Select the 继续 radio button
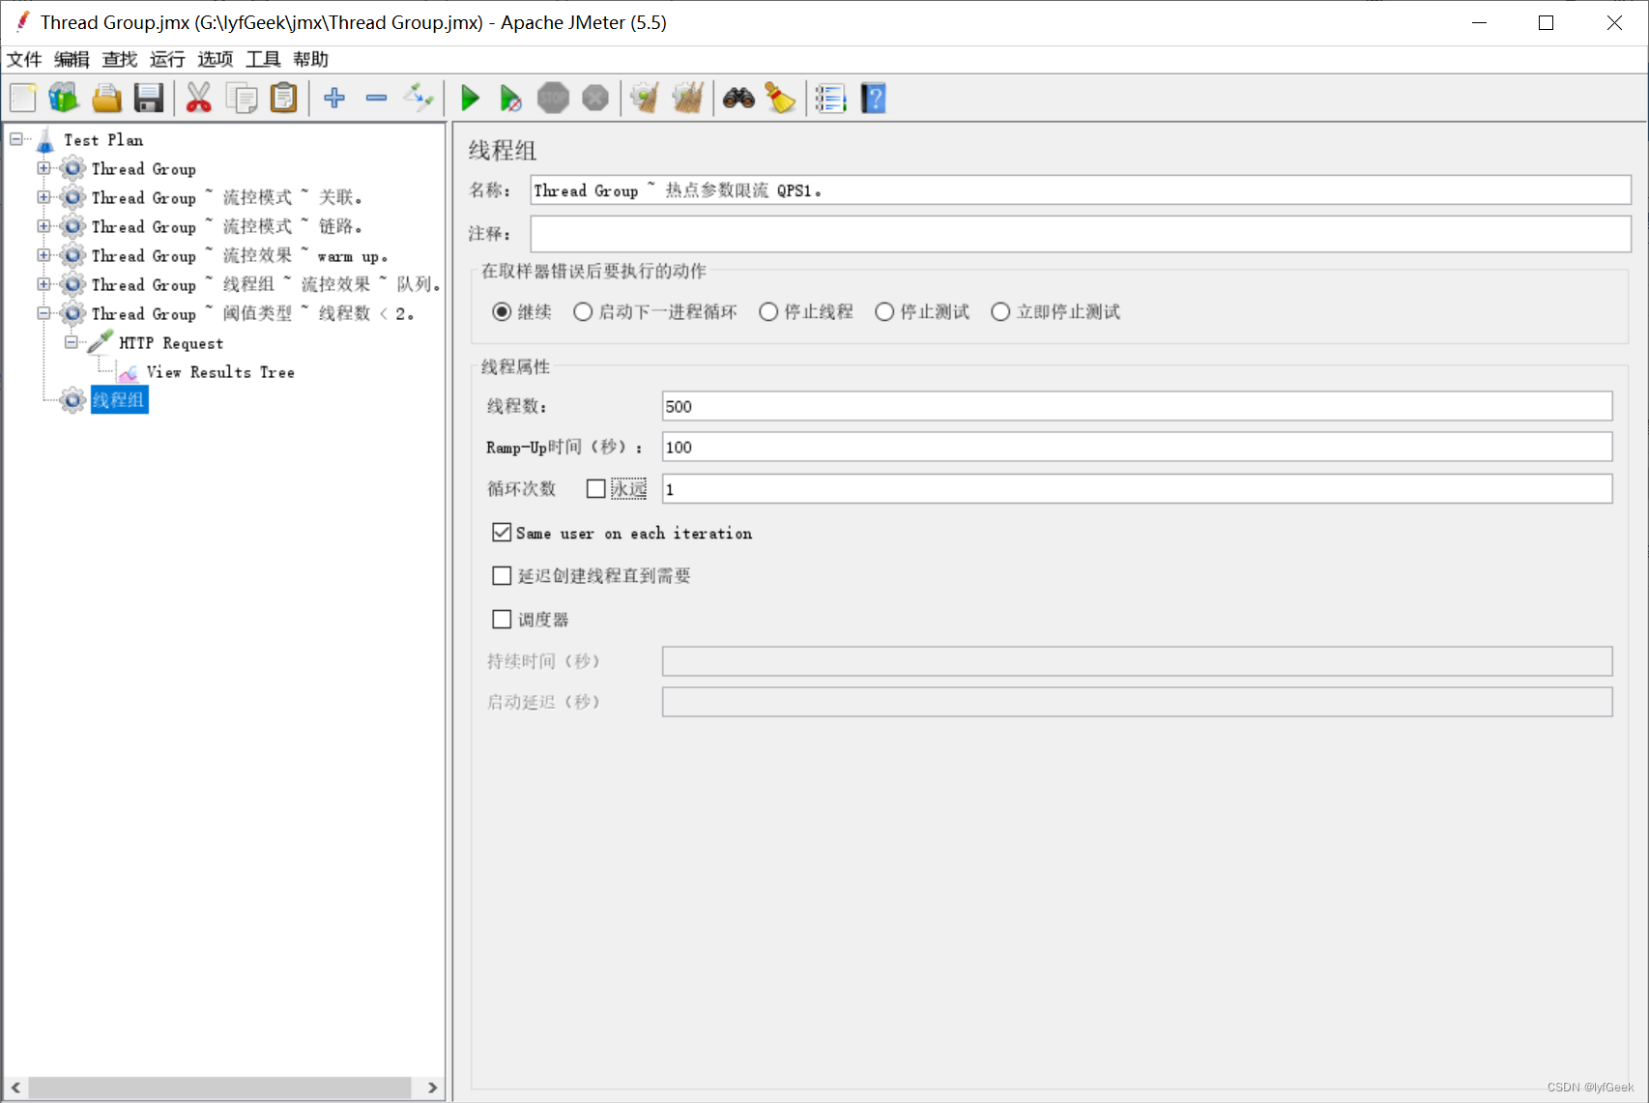This screenshot has width=1649, height=1103. [x=502, y=311]
